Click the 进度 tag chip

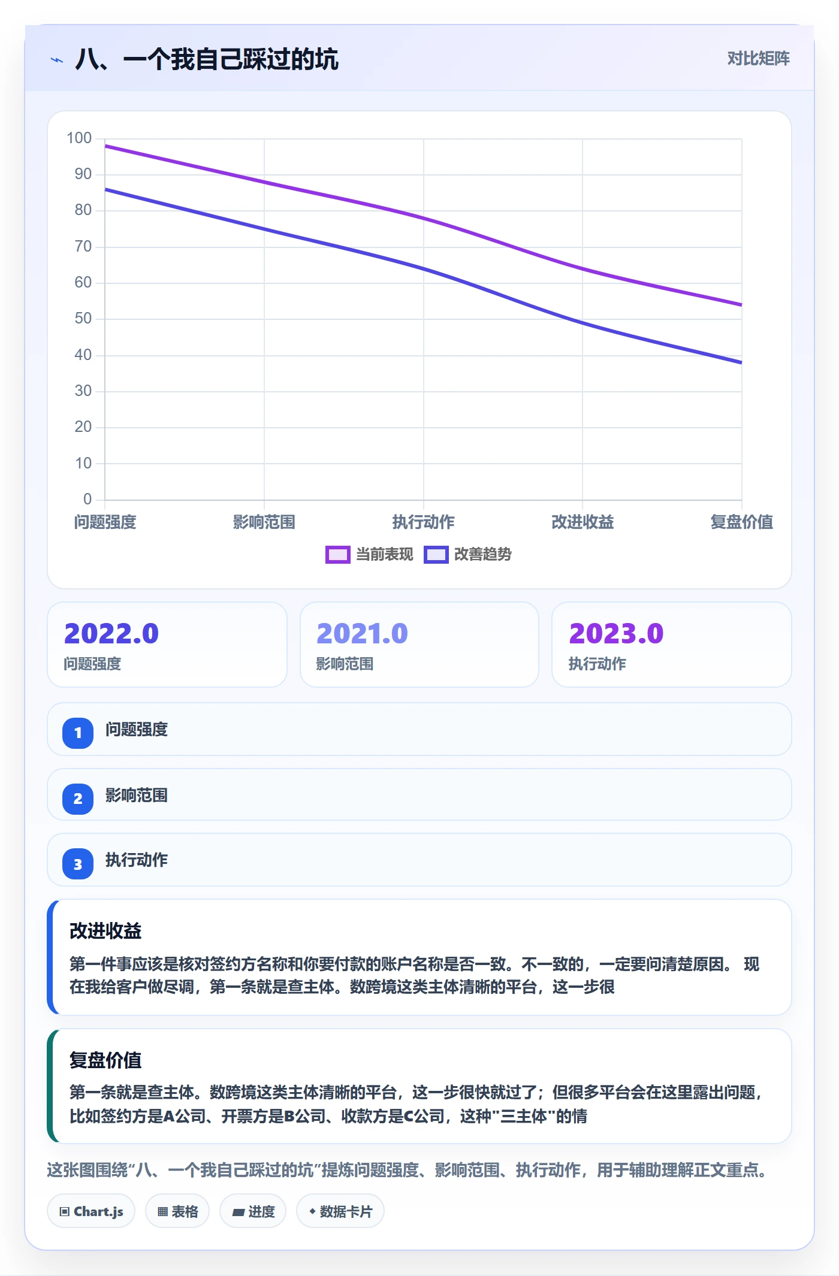[253, 1211]
